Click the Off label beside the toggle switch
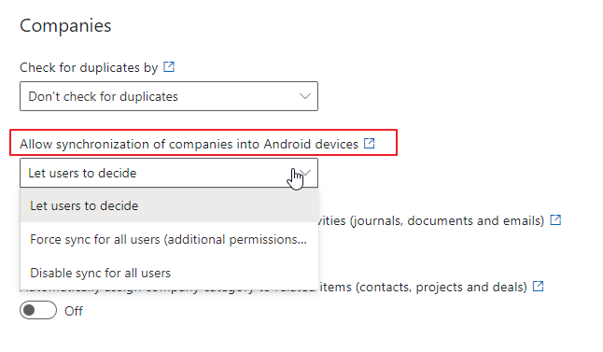This screenshot has height=352, width=603. tap(73, 311)
